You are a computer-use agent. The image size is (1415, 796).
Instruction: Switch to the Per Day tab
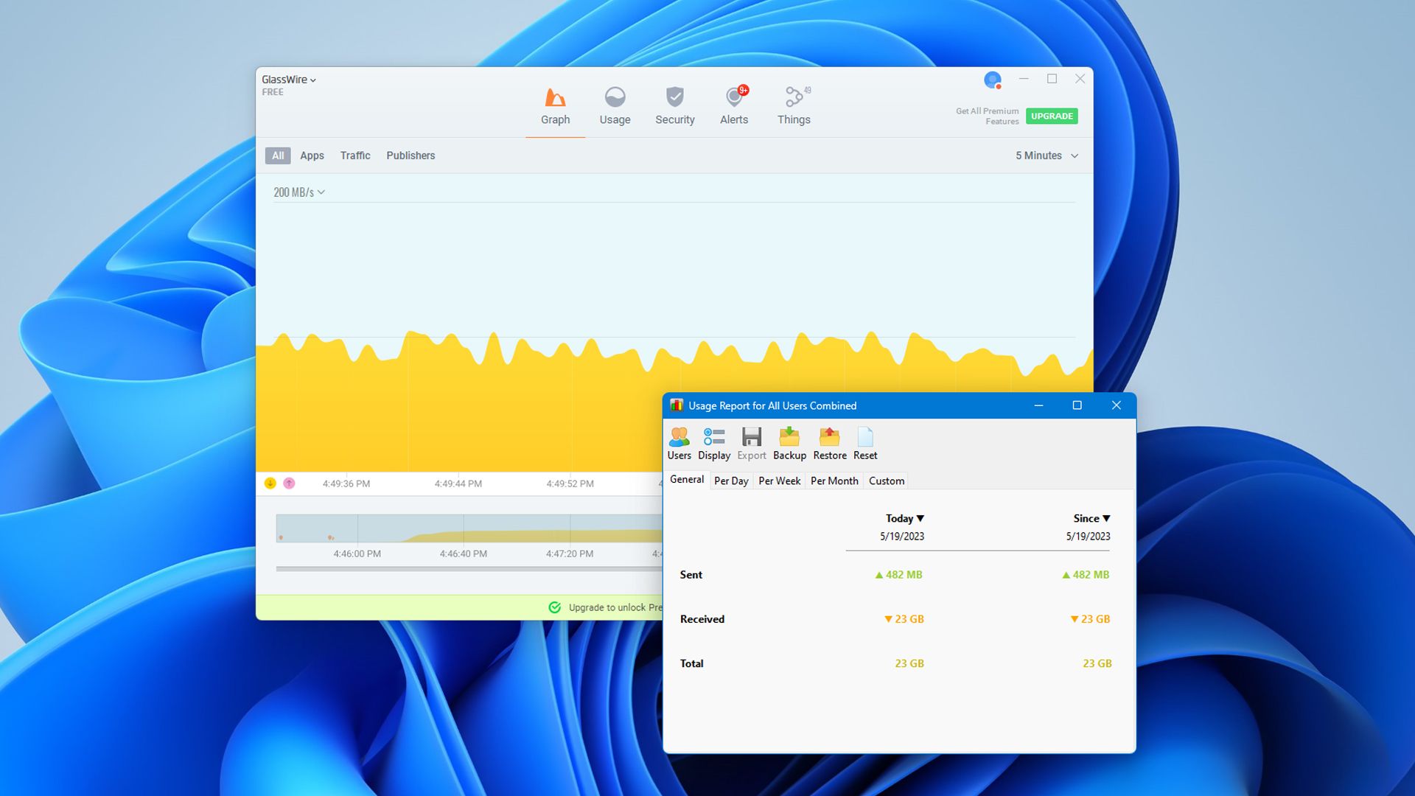[730, 480]
